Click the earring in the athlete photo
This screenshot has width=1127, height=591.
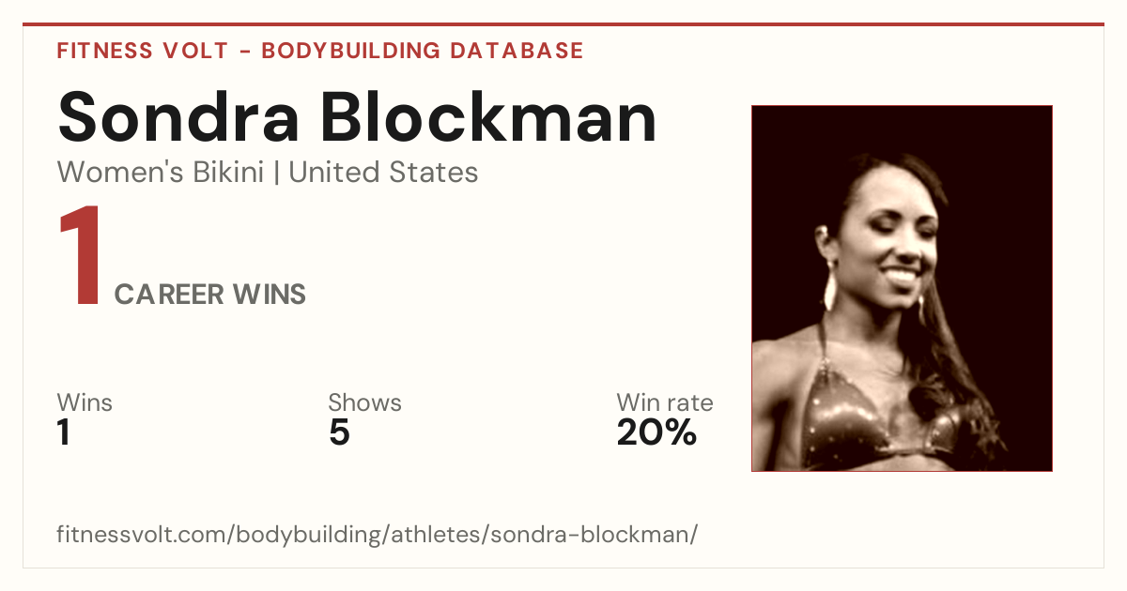pos(831,286)
